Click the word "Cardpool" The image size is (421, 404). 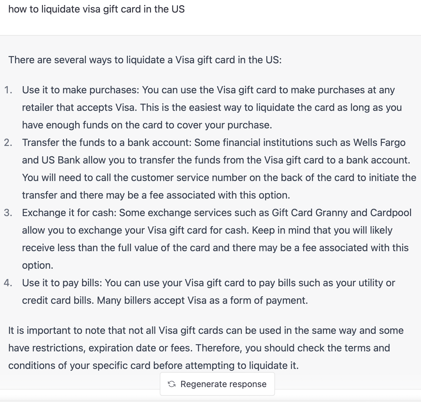391,213
